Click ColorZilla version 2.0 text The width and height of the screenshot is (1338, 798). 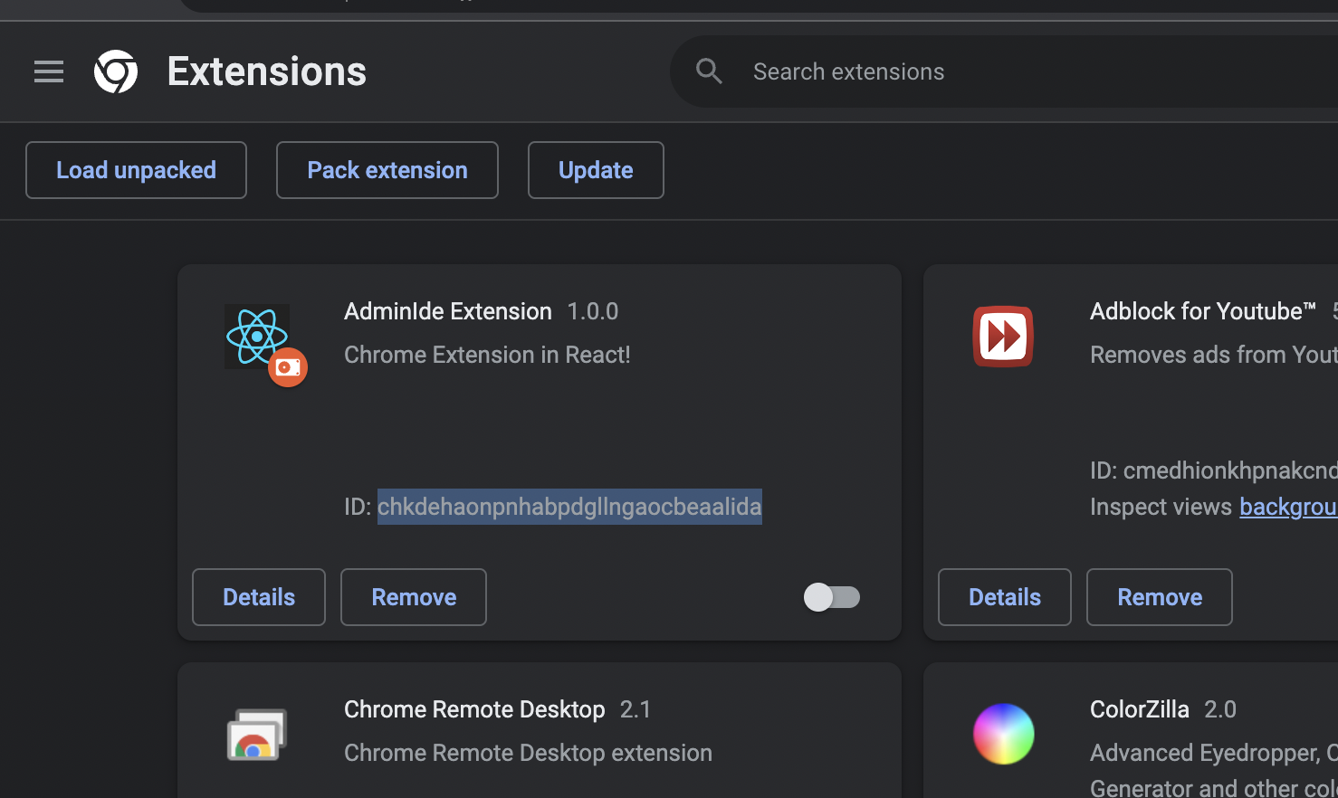point(1220,709)
